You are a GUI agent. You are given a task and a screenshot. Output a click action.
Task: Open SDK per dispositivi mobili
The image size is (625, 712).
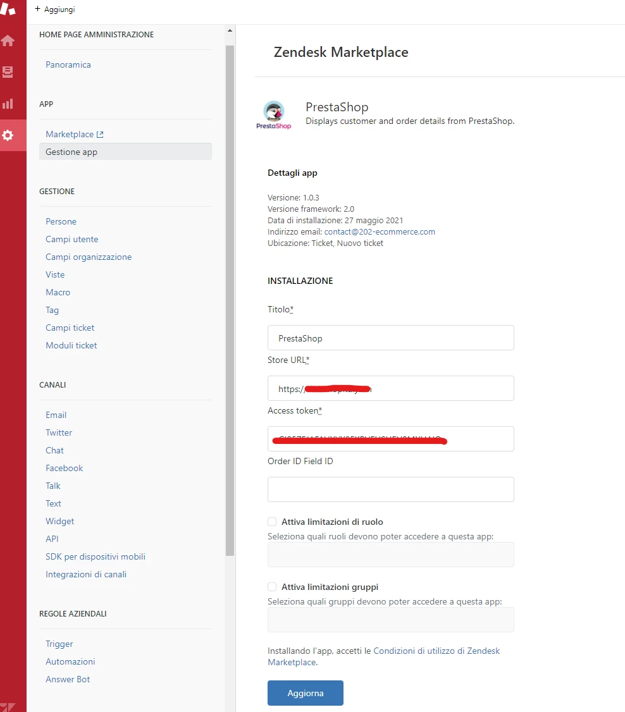pos(96,556)
